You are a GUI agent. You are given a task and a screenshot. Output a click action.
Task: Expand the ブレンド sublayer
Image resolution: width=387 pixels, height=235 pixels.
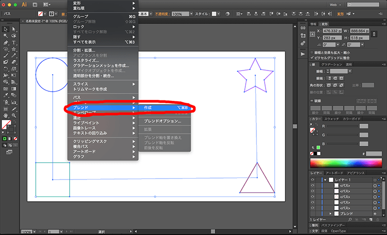pyautogui.click(x=330, y=214)
